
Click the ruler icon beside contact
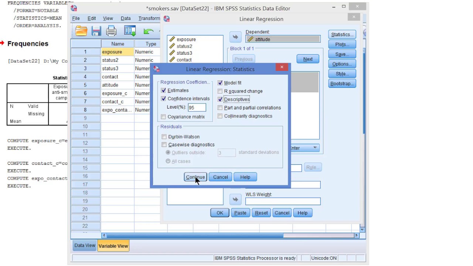(x=172, y=59)
